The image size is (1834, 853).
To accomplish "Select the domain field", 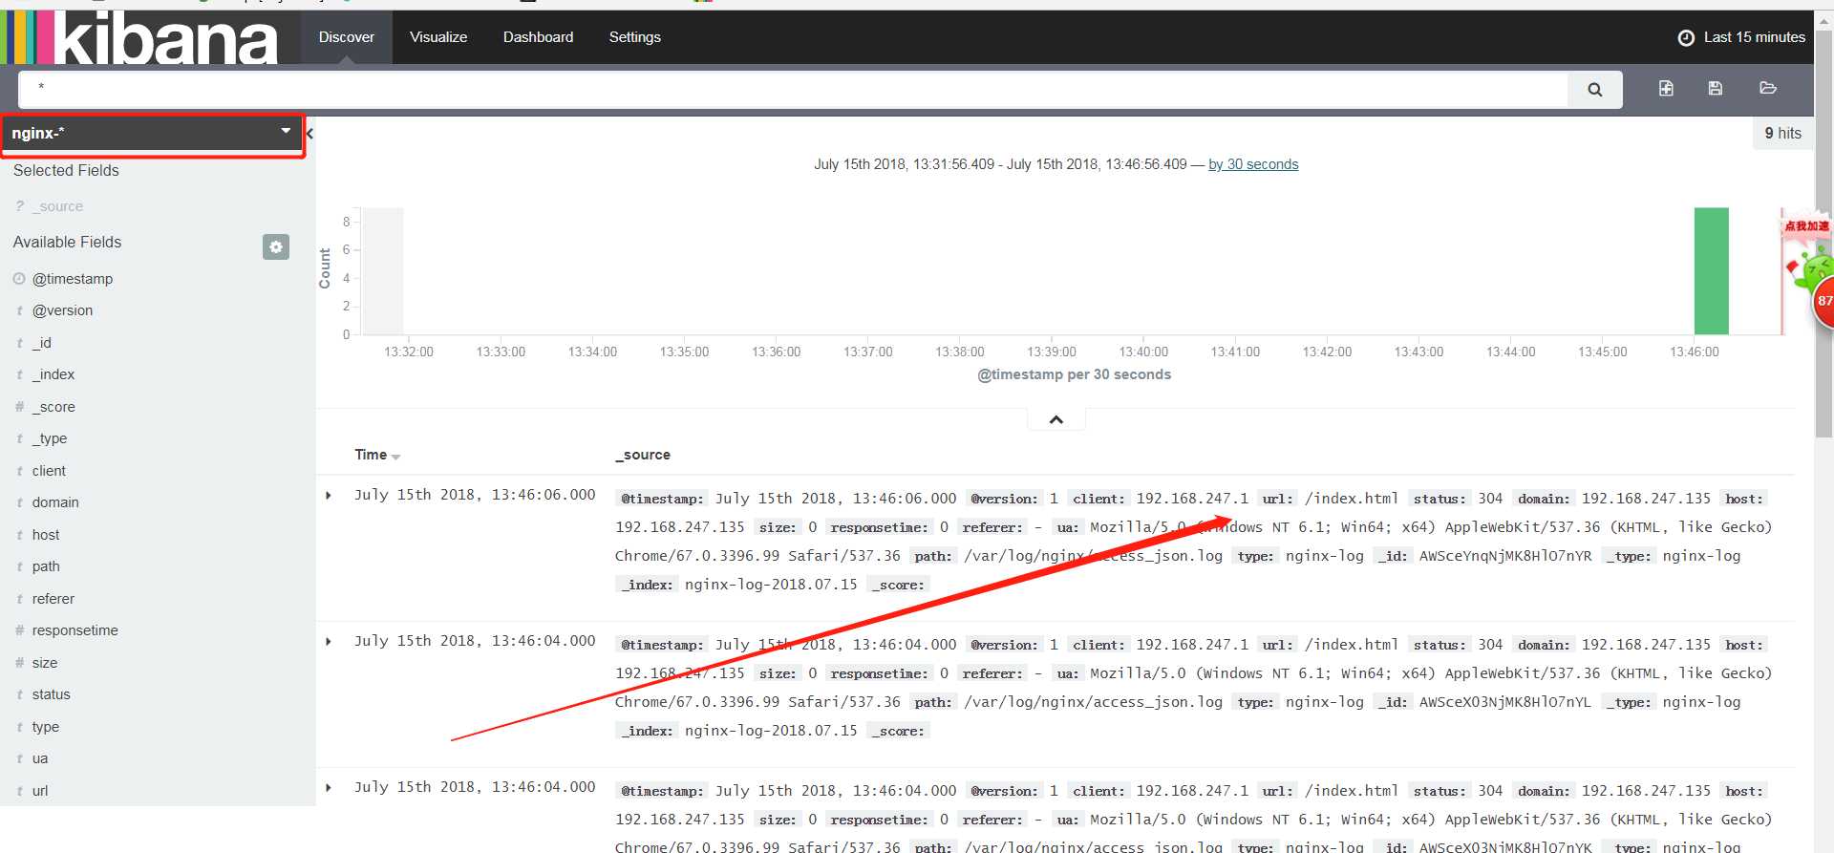I will [55, 502].
